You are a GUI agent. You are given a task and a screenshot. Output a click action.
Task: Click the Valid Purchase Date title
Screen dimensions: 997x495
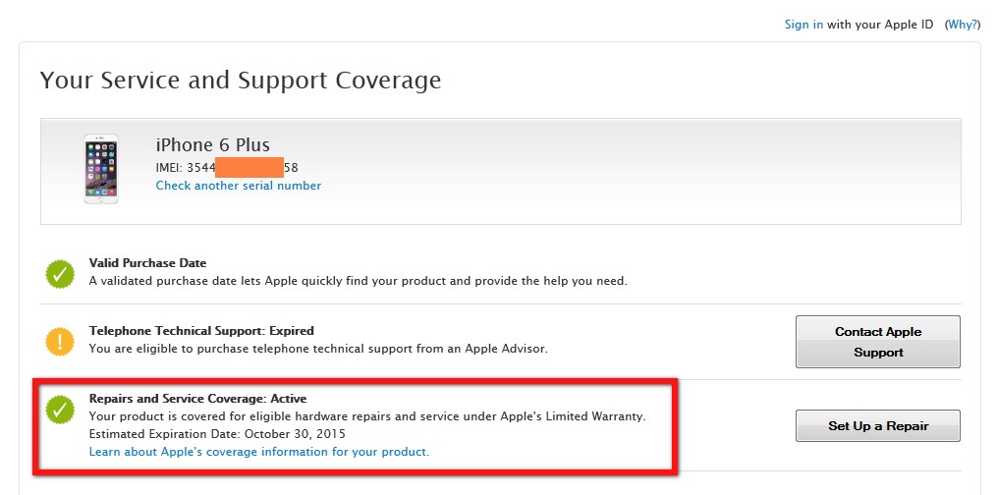point(147,263)
